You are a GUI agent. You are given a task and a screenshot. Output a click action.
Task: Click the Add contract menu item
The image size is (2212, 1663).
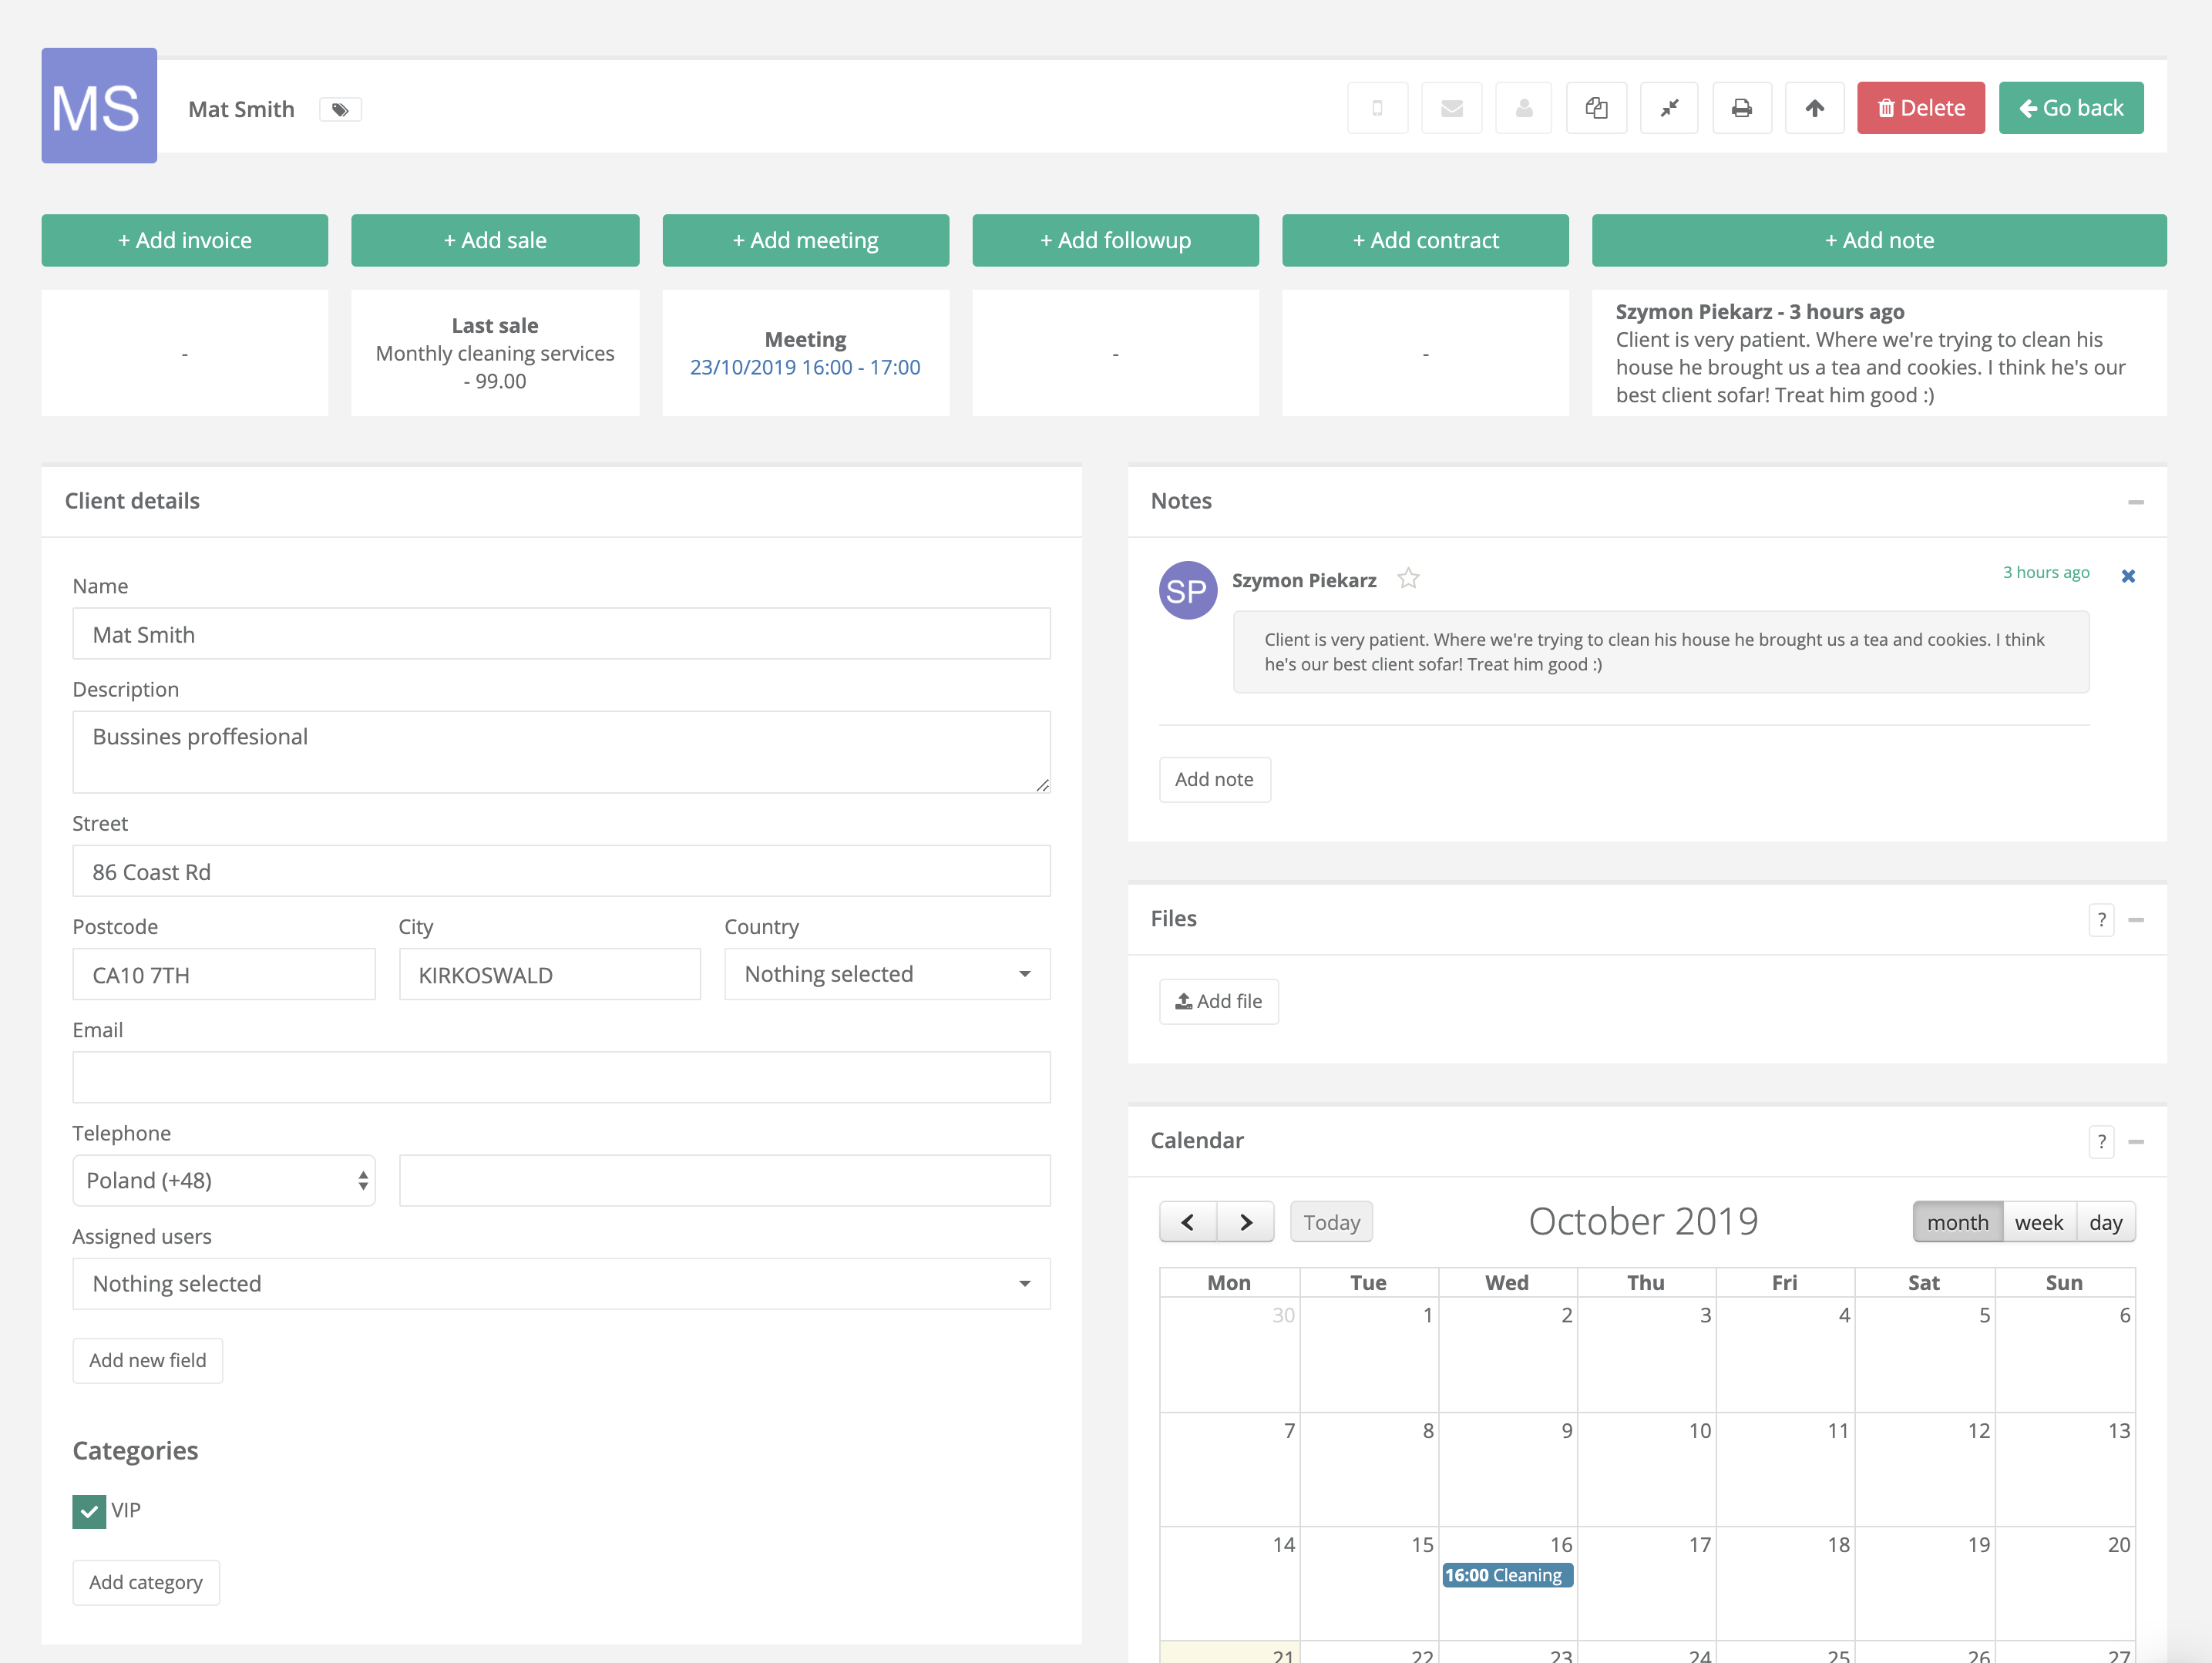(x=1424, y=240)
